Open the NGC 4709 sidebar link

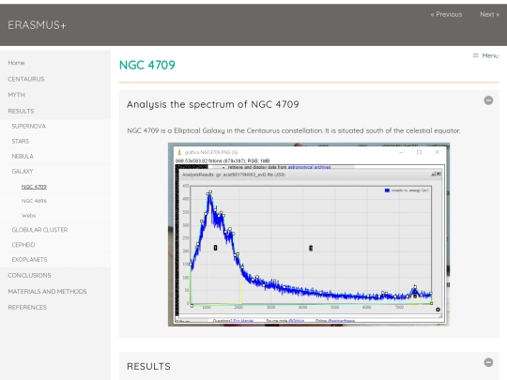pyautogui.click(x=34, y=187)
